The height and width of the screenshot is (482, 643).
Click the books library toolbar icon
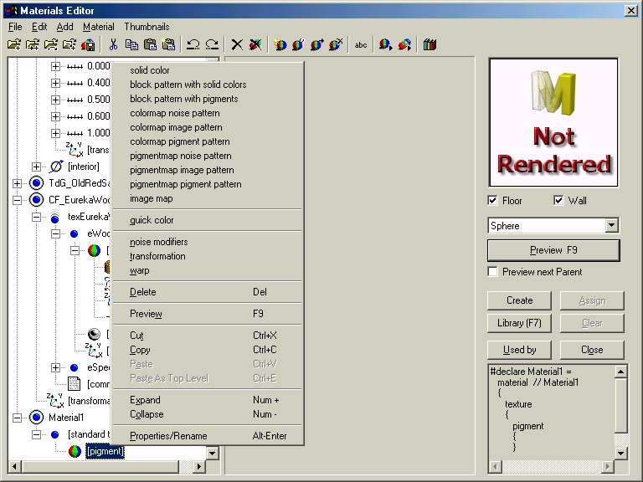click(430, 44)
